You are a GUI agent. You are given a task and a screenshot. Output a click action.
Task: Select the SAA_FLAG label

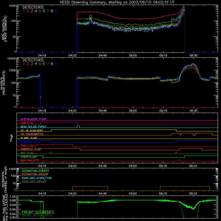pyautogui.click(x=27, y=145)
